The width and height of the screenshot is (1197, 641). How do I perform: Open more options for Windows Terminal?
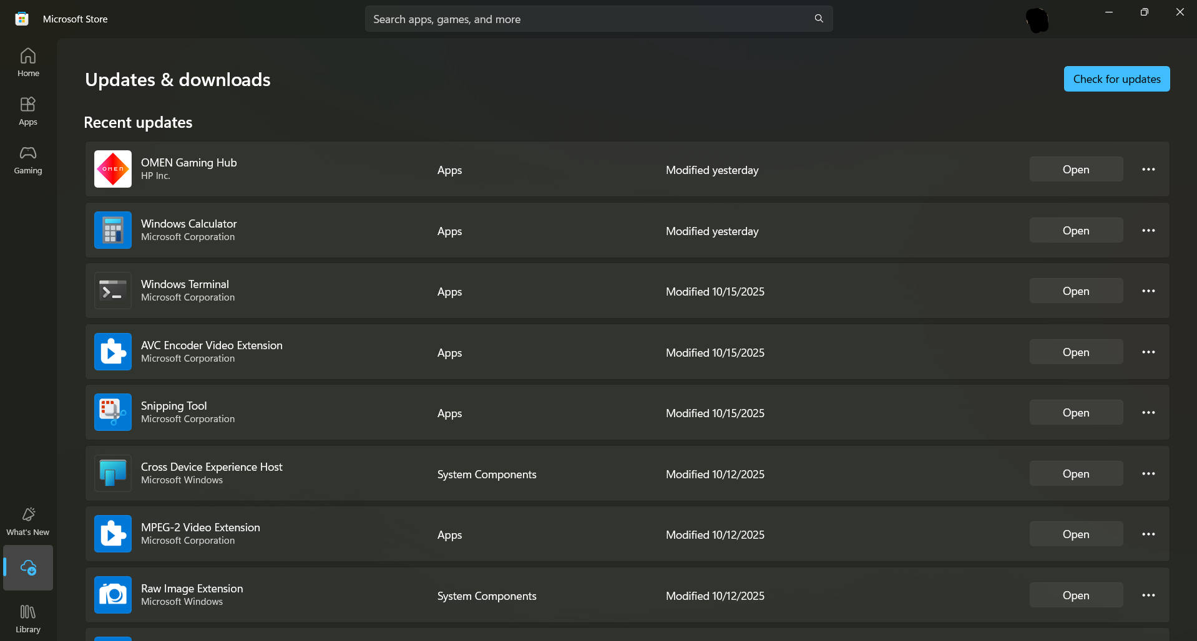click(x=1148, y=291)
